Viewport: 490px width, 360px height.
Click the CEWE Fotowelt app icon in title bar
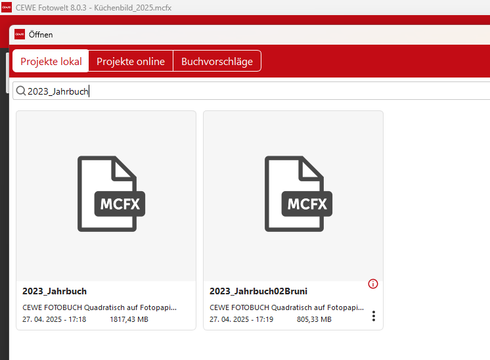click(x=7, y=7)
